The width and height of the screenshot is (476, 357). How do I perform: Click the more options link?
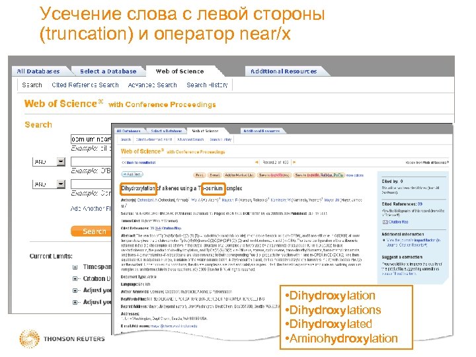coord(355,175)
